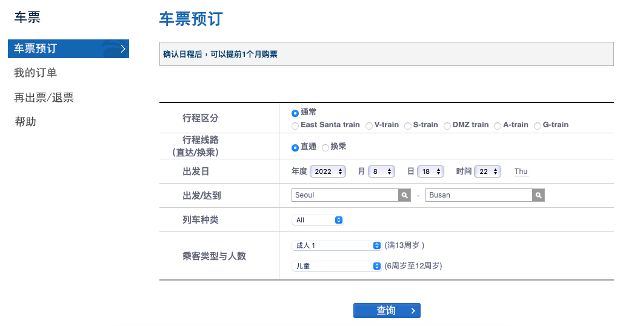This screenshot has height=326, width=617.
Task: Click the Seoul departure station field
Action: [344, 195]
